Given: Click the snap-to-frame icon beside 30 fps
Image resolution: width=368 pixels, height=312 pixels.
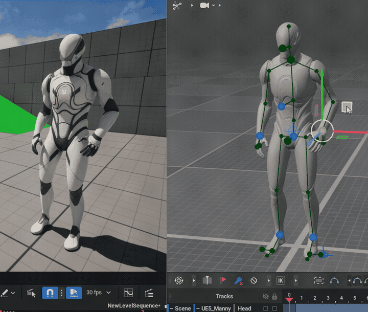Looking at the screenshot, I should click(x=73, y=293).
